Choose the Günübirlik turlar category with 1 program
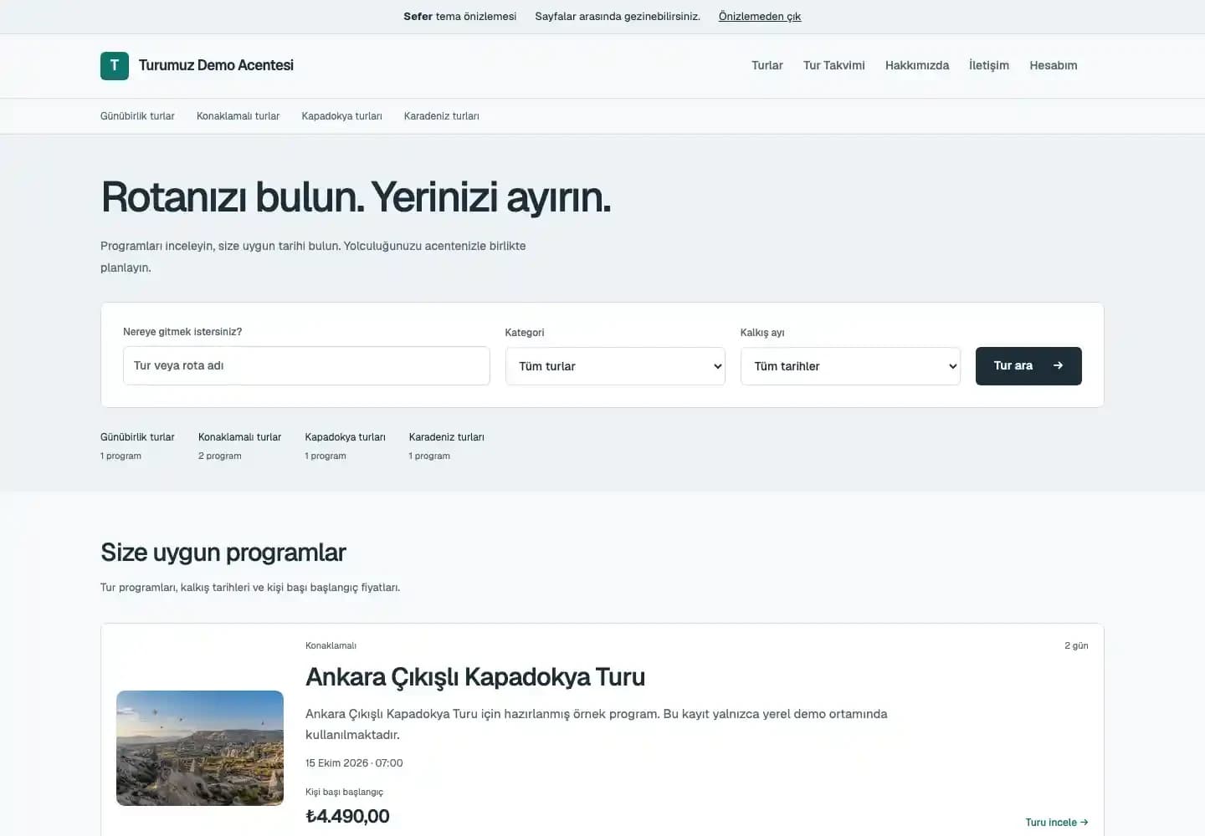The image size is (1205, 836). (137, 446)
